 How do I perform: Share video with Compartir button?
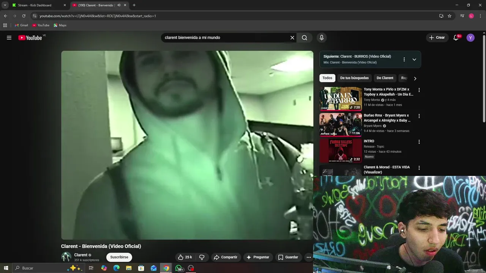[x=226, y=257]
